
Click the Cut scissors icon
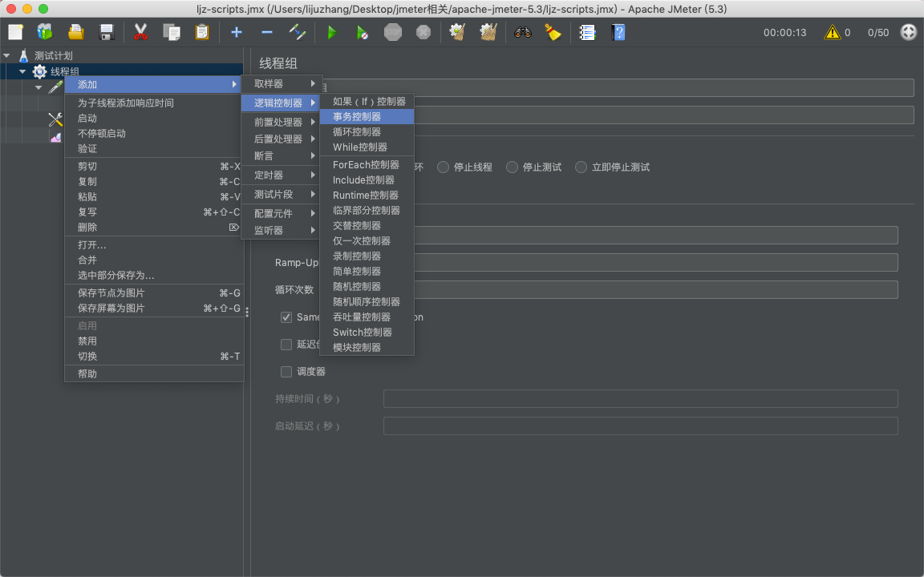(x=140, y=32)
